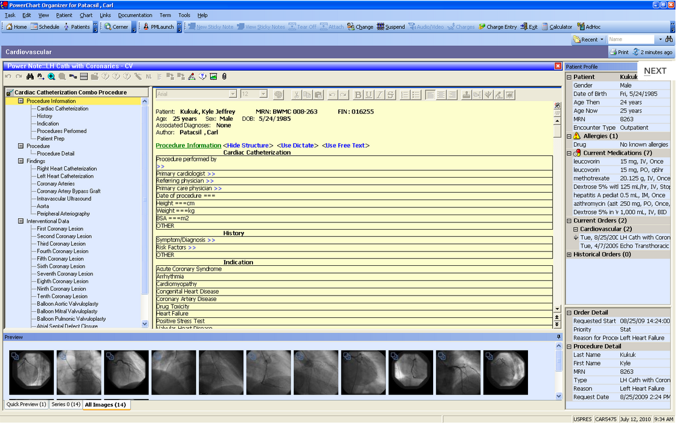The width and height of the screenshot is (676, 423).
Task: Collapse the Procedure Information tree node
Action: (x=21, y=101)
